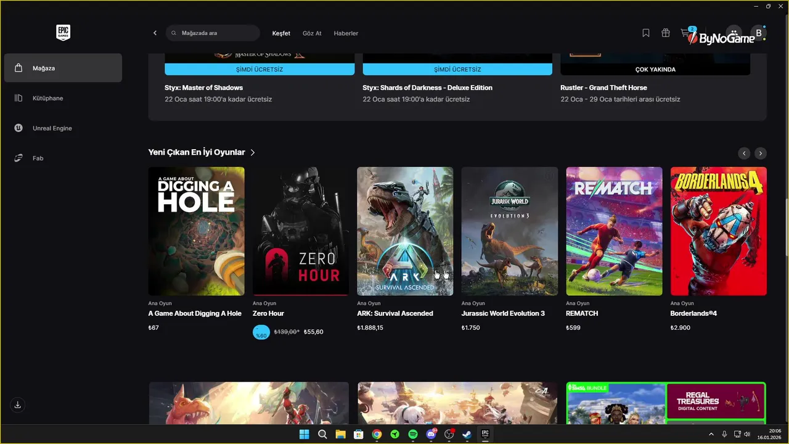
Task: Click the ₺2.900 Borderlands 4 price
Action: tap(680, 327)
